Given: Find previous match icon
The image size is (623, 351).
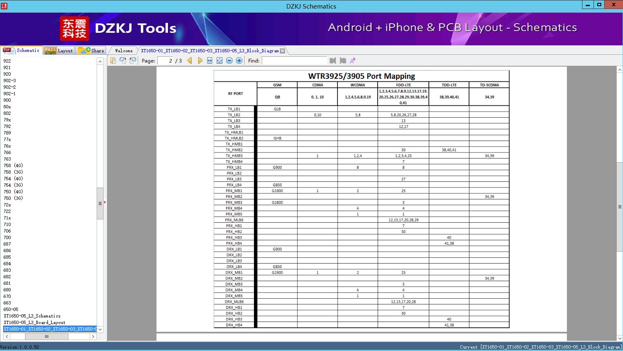Looking at the screenshot, I should point(333,60).
